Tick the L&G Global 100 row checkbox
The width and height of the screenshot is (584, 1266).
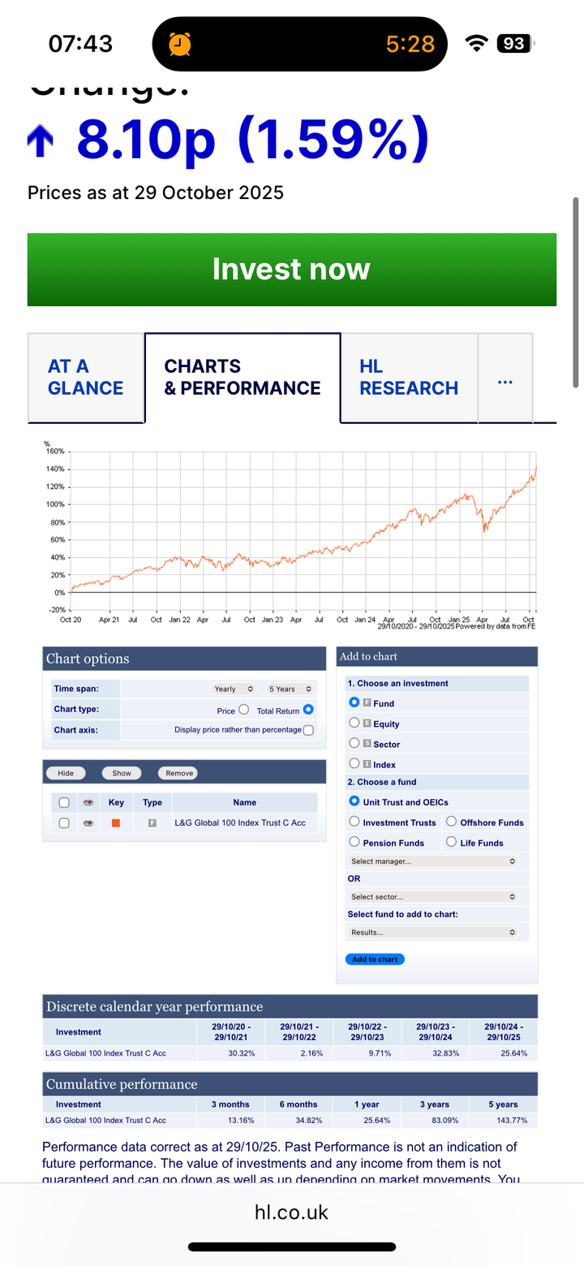(64, 823)
